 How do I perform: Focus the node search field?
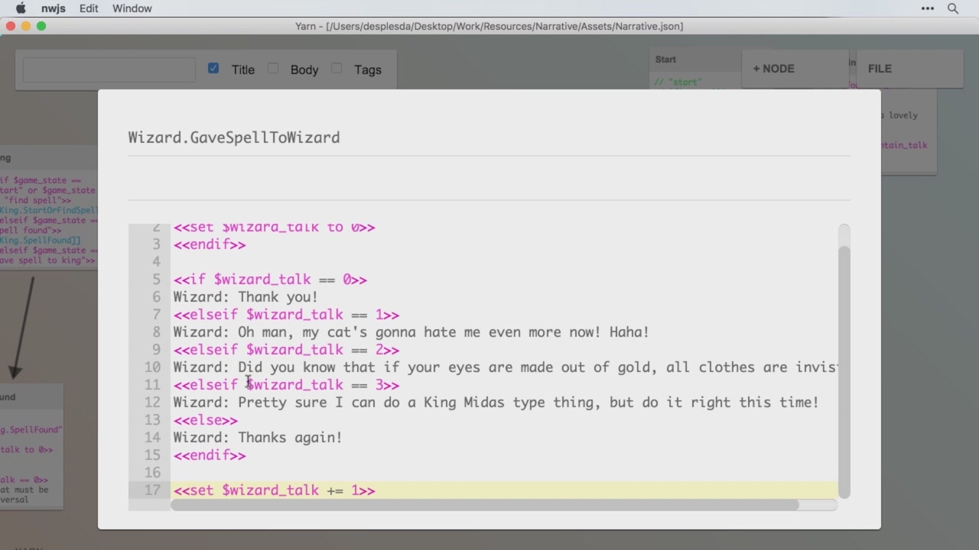109,70
